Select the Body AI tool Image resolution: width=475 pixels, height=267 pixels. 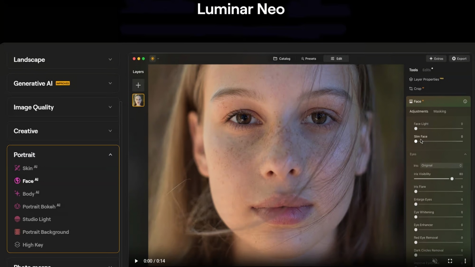(28, 193)
